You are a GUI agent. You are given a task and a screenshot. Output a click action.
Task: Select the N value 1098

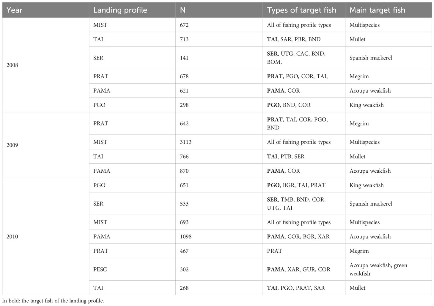tap(185, 237)
